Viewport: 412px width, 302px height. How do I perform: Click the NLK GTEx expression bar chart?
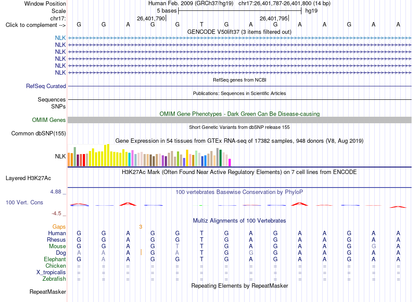pos(149,155)
